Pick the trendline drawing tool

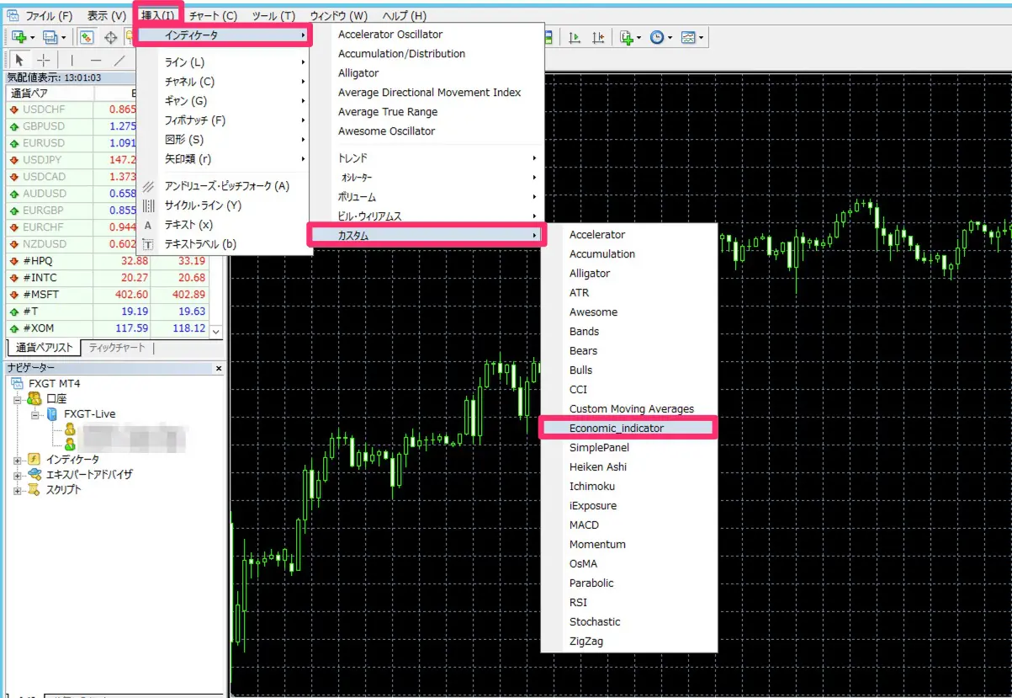point(119,60)
